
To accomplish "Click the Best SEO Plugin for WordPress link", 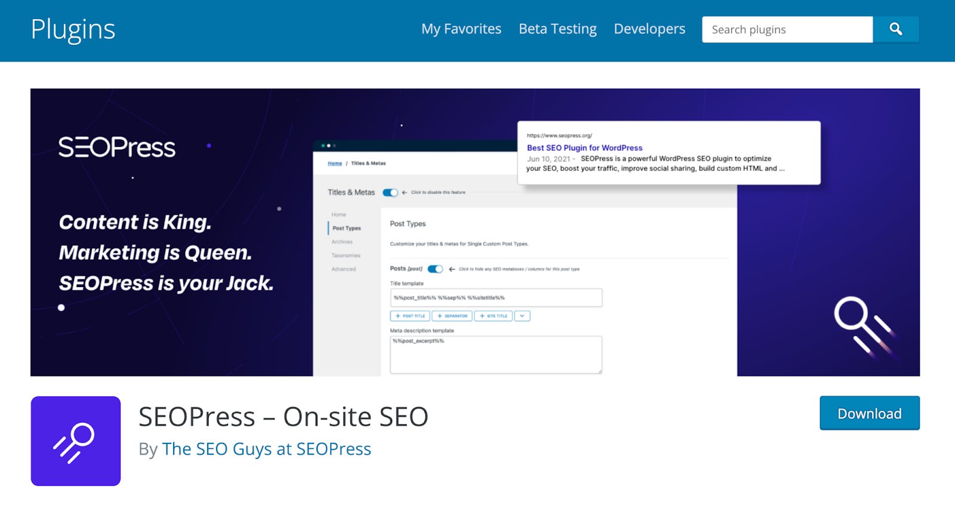I will click(x=584, y=148).
